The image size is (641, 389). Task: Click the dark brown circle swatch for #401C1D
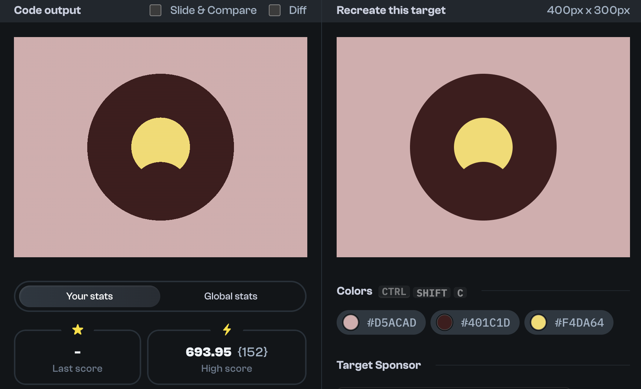coord(445,322)
